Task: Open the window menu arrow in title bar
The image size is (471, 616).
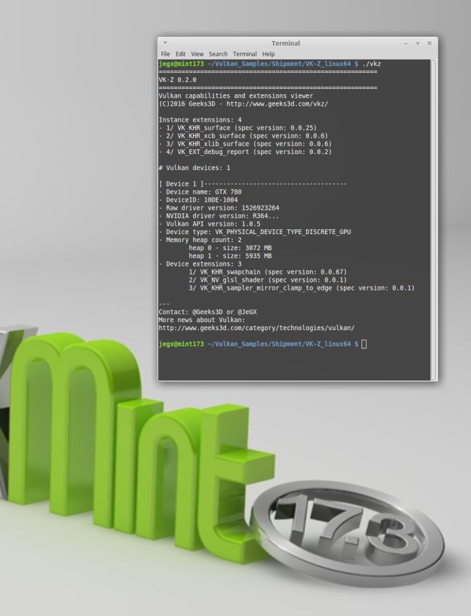Action: coord(165,43)
